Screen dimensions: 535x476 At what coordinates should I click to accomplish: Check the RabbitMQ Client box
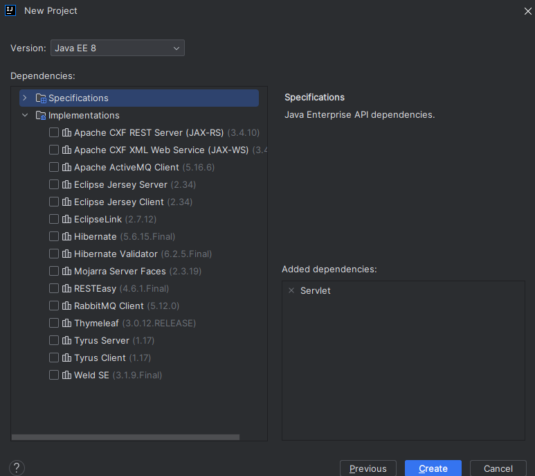pos(54,306)
